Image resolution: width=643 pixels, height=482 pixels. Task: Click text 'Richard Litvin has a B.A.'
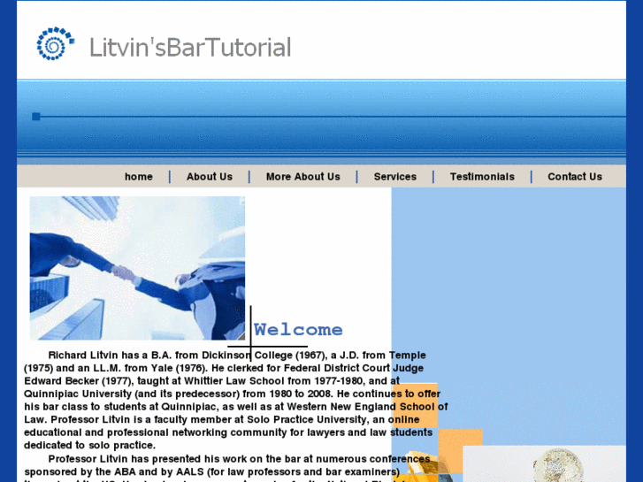pos(111,355)
